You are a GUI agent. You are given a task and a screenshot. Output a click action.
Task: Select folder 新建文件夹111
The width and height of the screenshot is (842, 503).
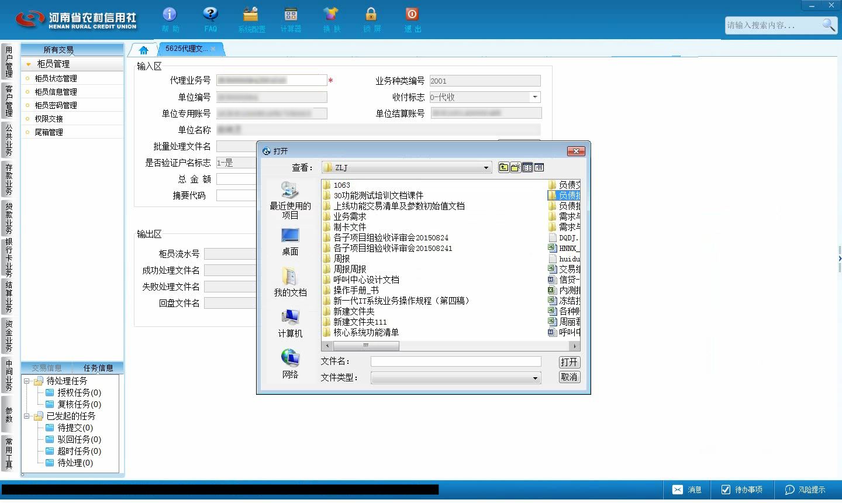(x=354, y=322)
